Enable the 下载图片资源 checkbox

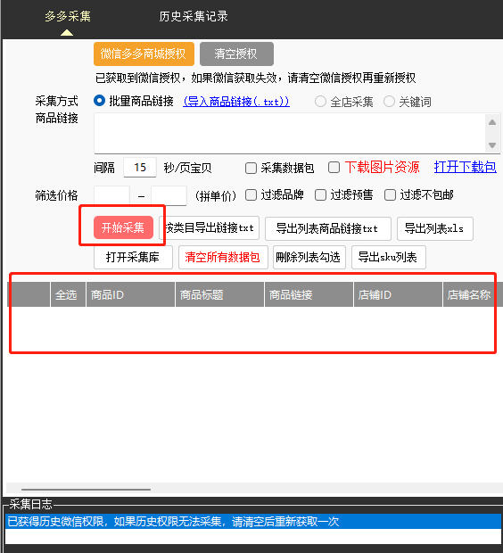pyautogui.click(x=334, y=167)
